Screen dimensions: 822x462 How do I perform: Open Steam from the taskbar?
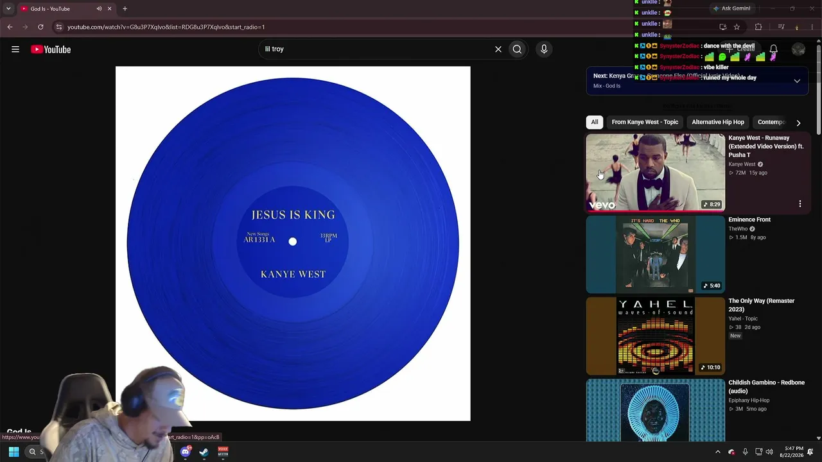tap(204, 452)
